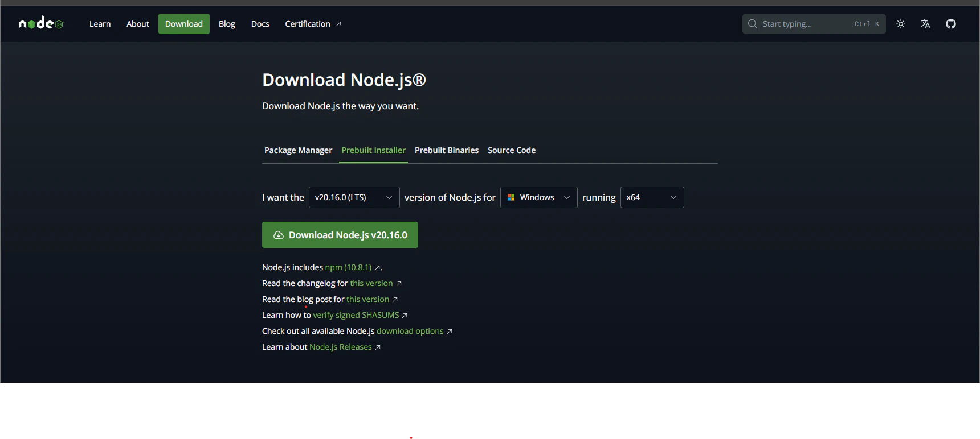Go to the Blog navigation item
The height and width of the screenshot is (439, 980).
[x=227, y=24]
